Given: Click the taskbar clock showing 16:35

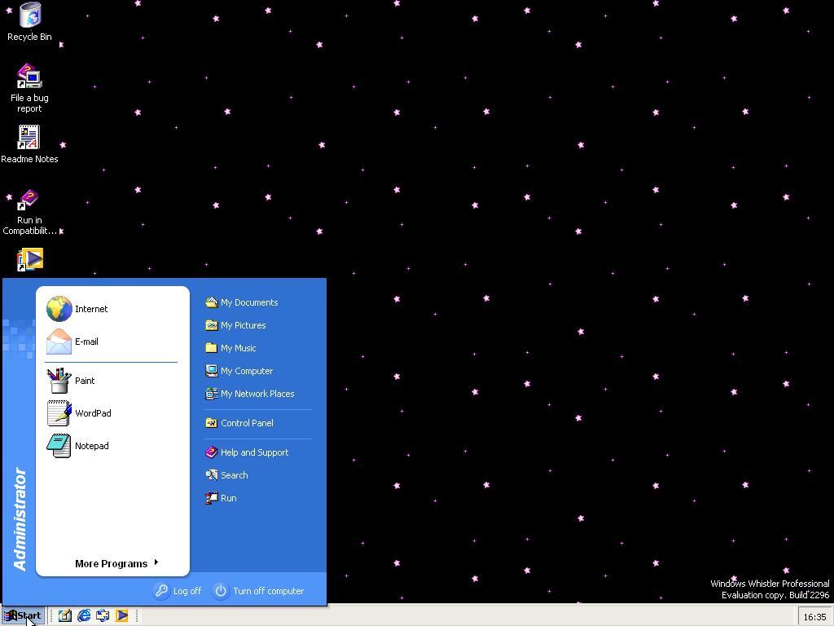Looking at the screenshot, I should 814,616.
